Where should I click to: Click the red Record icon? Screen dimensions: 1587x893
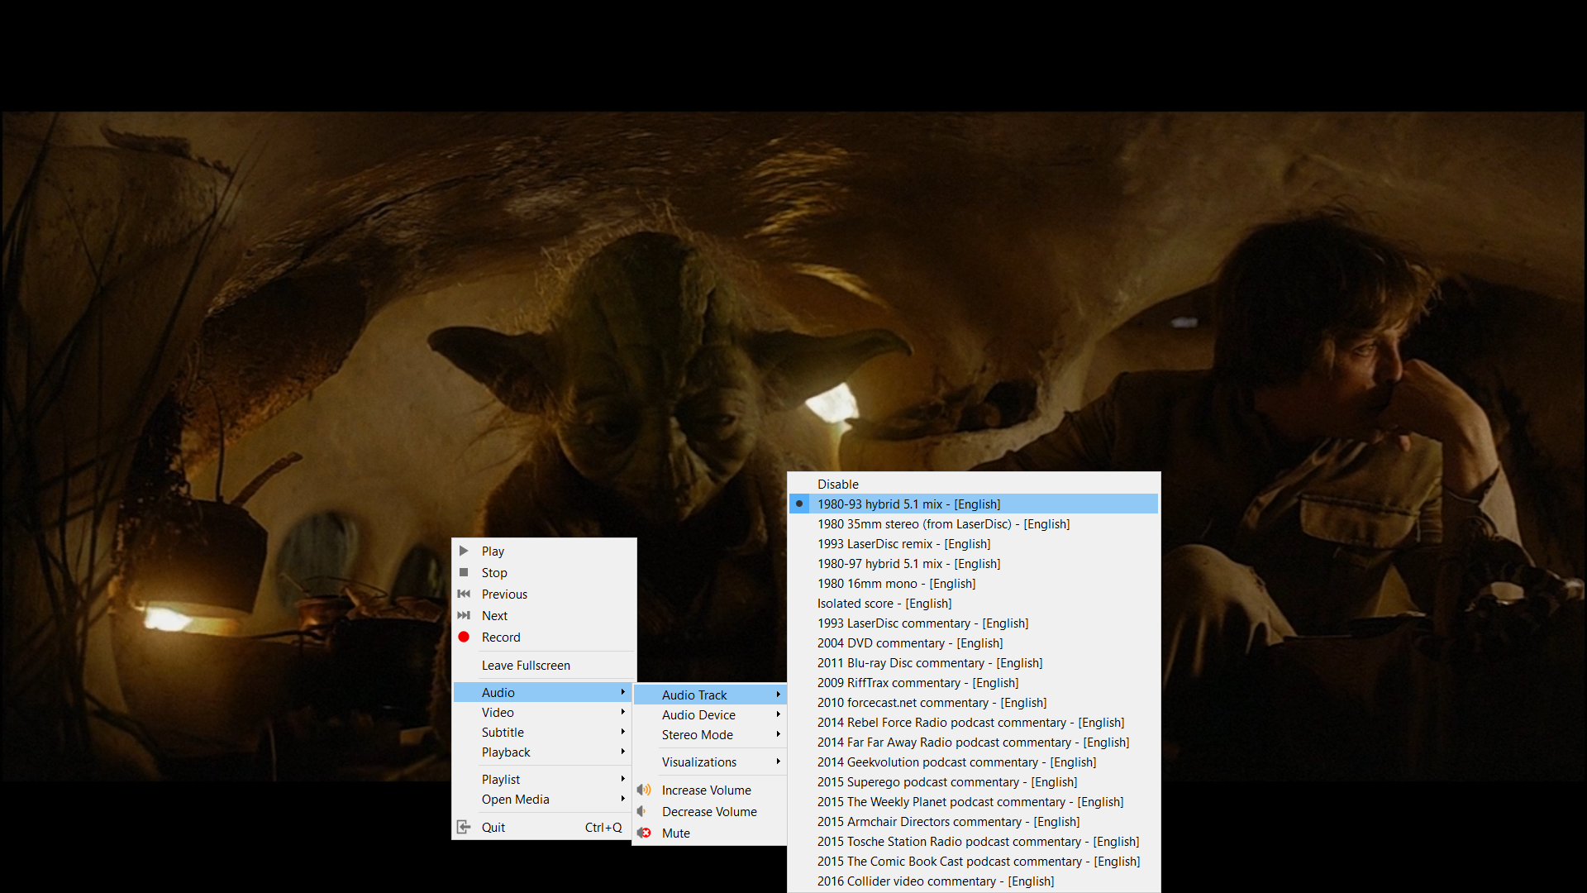464,637
